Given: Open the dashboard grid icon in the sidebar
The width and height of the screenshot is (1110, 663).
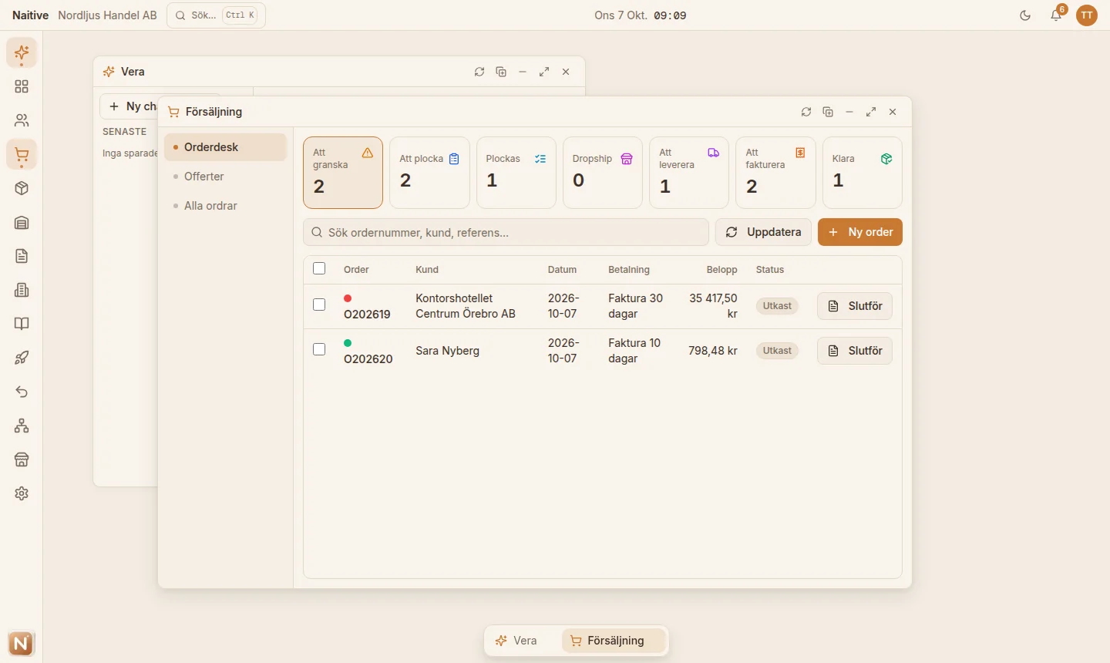Looking at the screenshot, I should tap(22, 87).
